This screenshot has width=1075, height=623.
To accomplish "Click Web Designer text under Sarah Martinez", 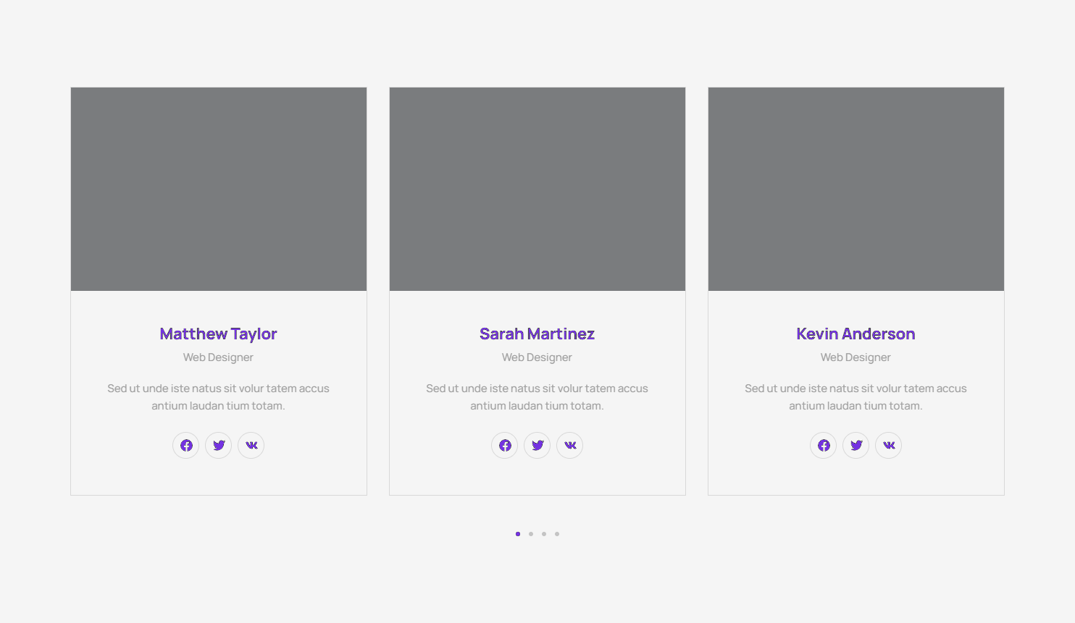I will click(x=537, y=357).
